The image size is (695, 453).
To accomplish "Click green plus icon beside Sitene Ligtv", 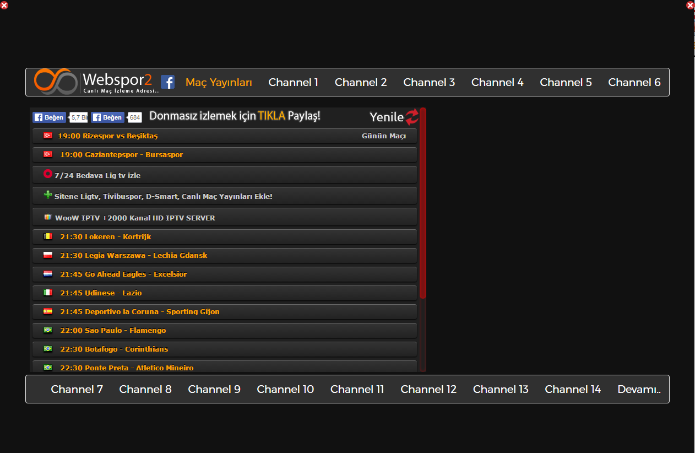I will pos(48,195).
